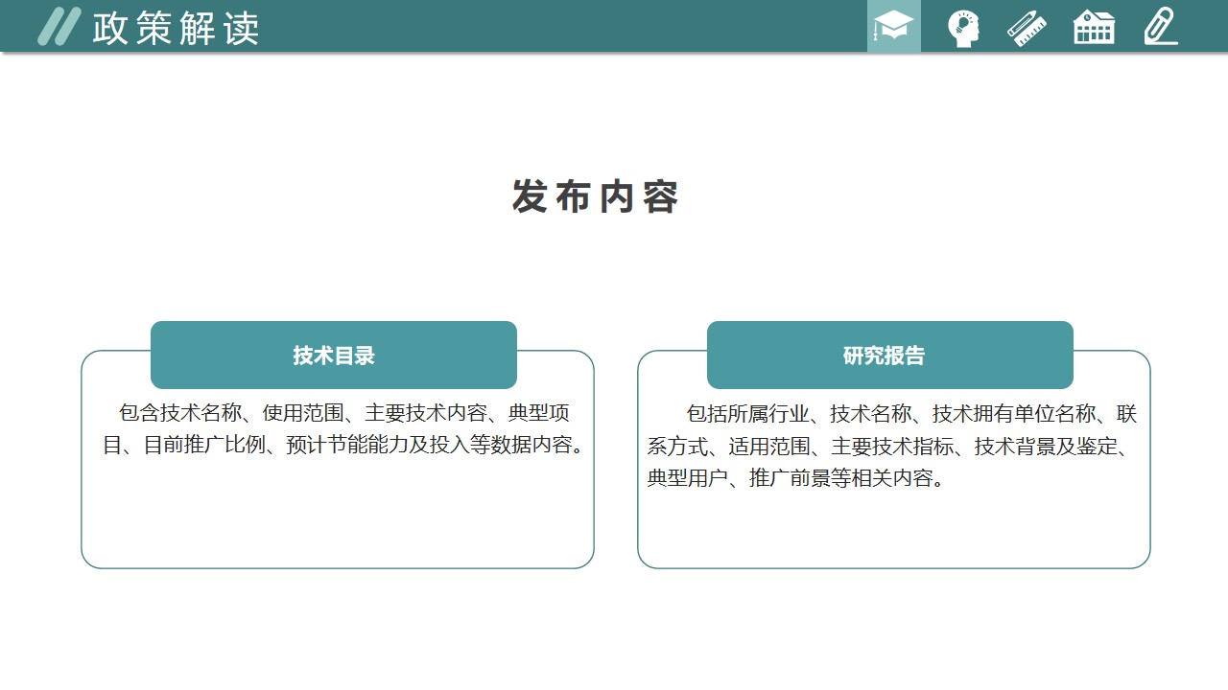The height and width of the screenshot is (690, 1228).
Task: Click the 技术目录 label button
Action: point(334,356)
